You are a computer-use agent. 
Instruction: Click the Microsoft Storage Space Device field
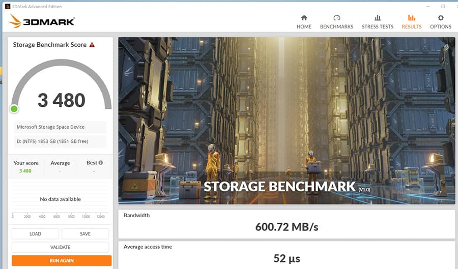click(60, 127)
